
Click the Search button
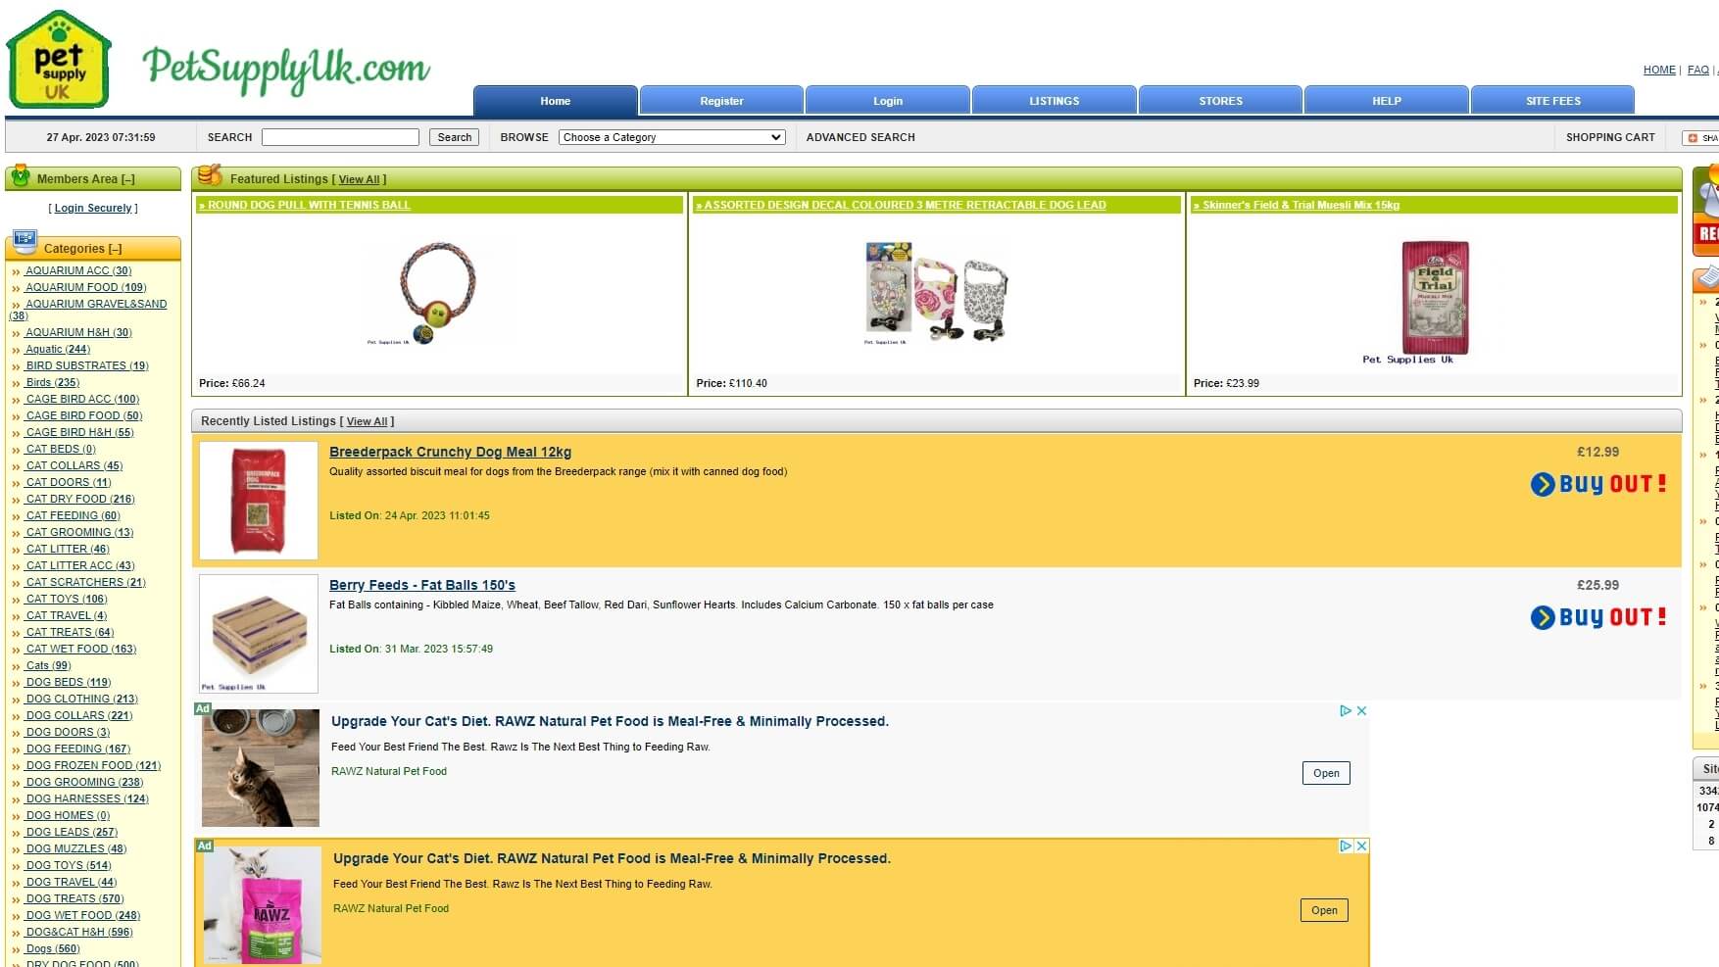pyautogui.click(x=453, y=137)
